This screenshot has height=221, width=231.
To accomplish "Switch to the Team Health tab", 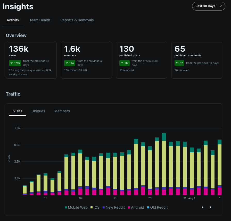I will click(40, 20).
